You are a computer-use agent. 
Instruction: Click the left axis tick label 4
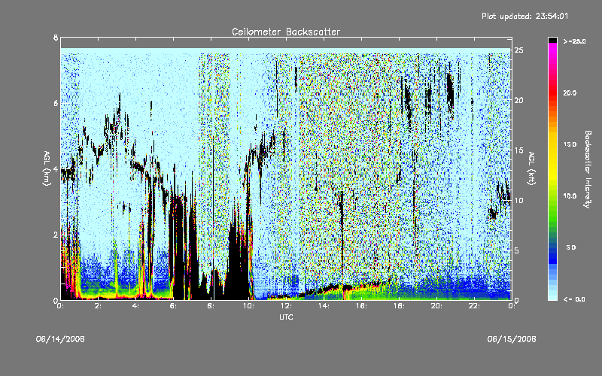pos(56,169)
